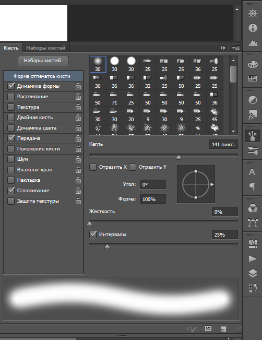Select the brush preset sized 45
Viewport: 262px width, 340px height.
215,115
